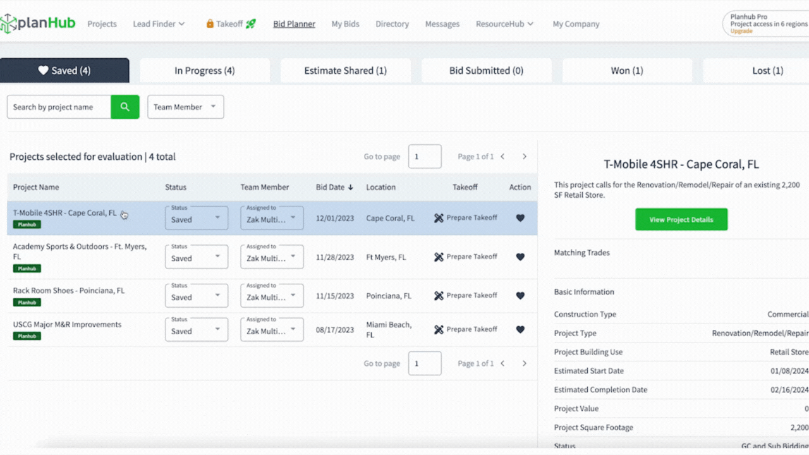
Task: Click Planhub badge under USCG Major M&R Improvements
Action: pyautogui.click(x=27, y=336)
